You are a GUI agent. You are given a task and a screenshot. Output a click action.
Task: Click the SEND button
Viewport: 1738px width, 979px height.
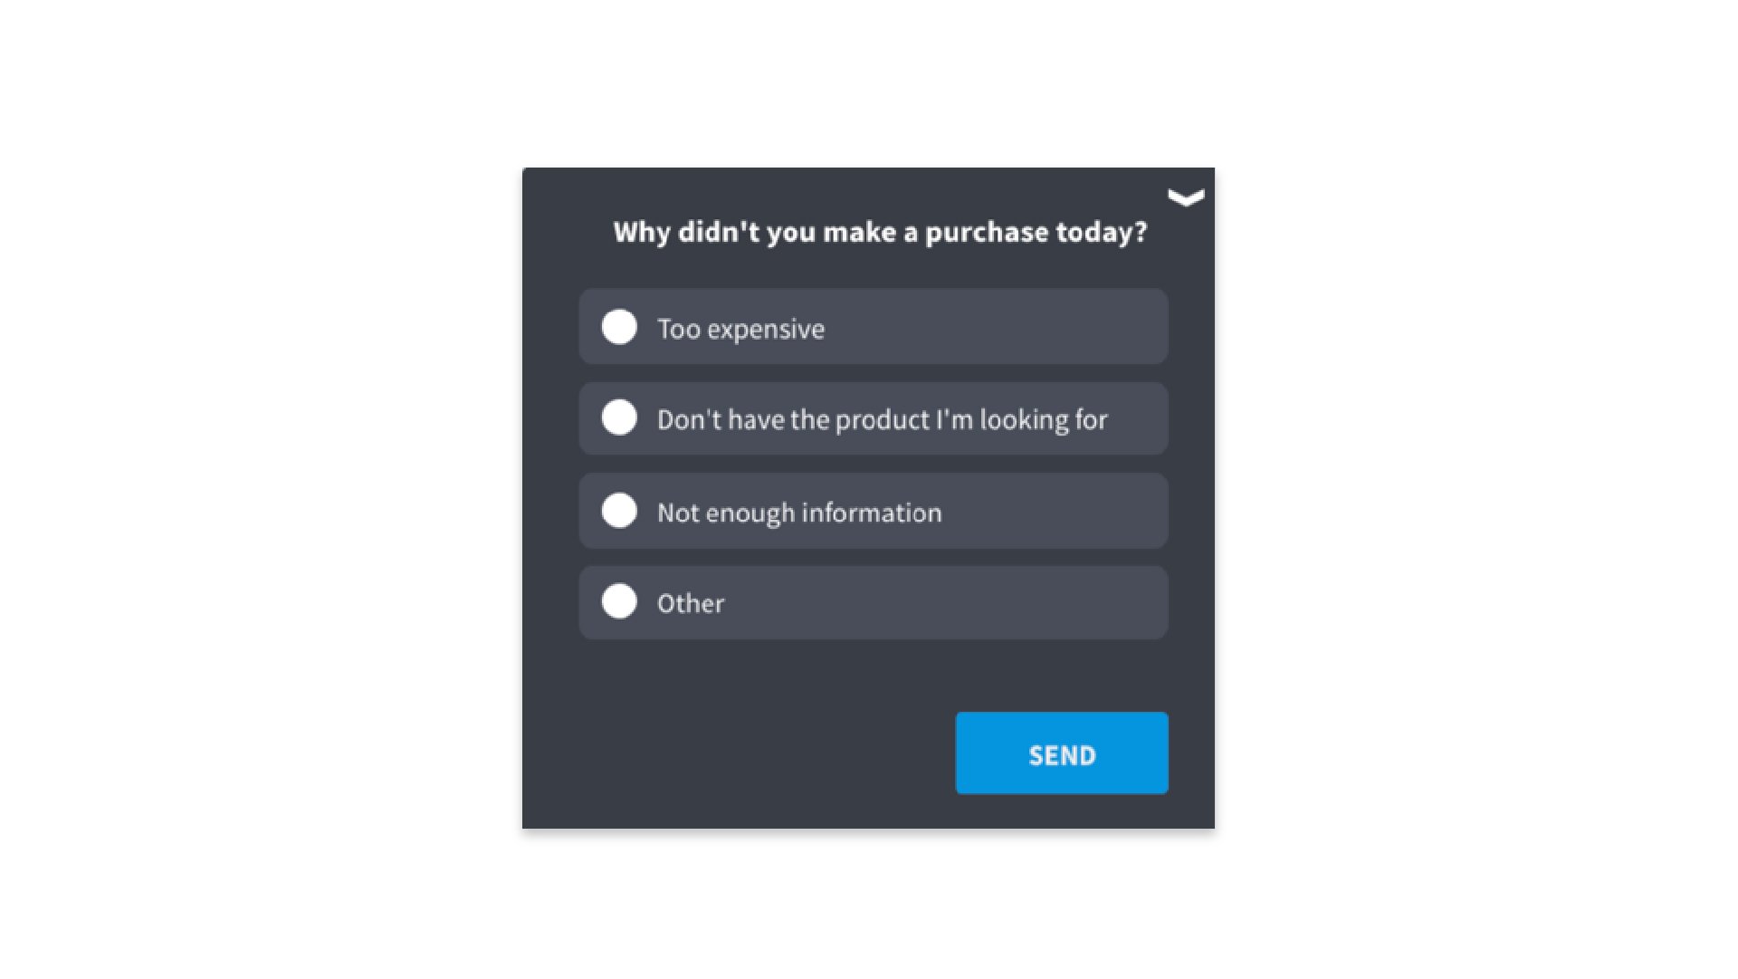[1061, 753]
